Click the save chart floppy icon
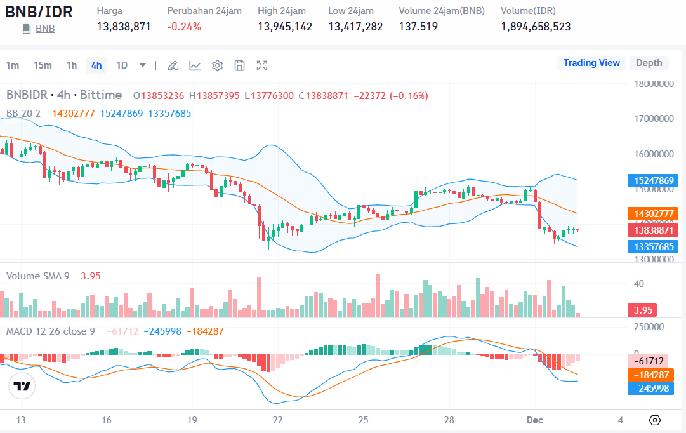This screenshot has height=433, width=686. 239,65
